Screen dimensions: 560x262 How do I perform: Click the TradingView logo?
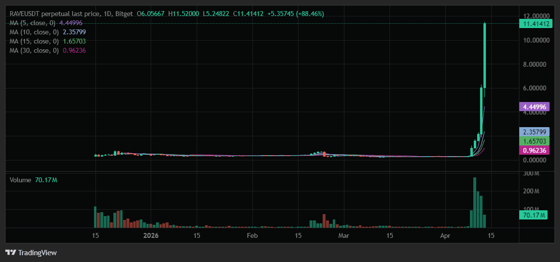(31, 252)
